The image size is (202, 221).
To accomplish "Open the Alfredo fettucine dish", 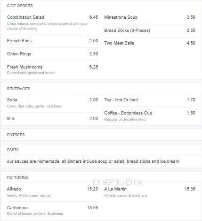I will coord(52,192).
